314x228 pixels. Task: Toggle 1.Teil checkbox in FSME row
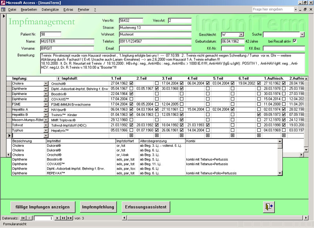pos(131,104)
